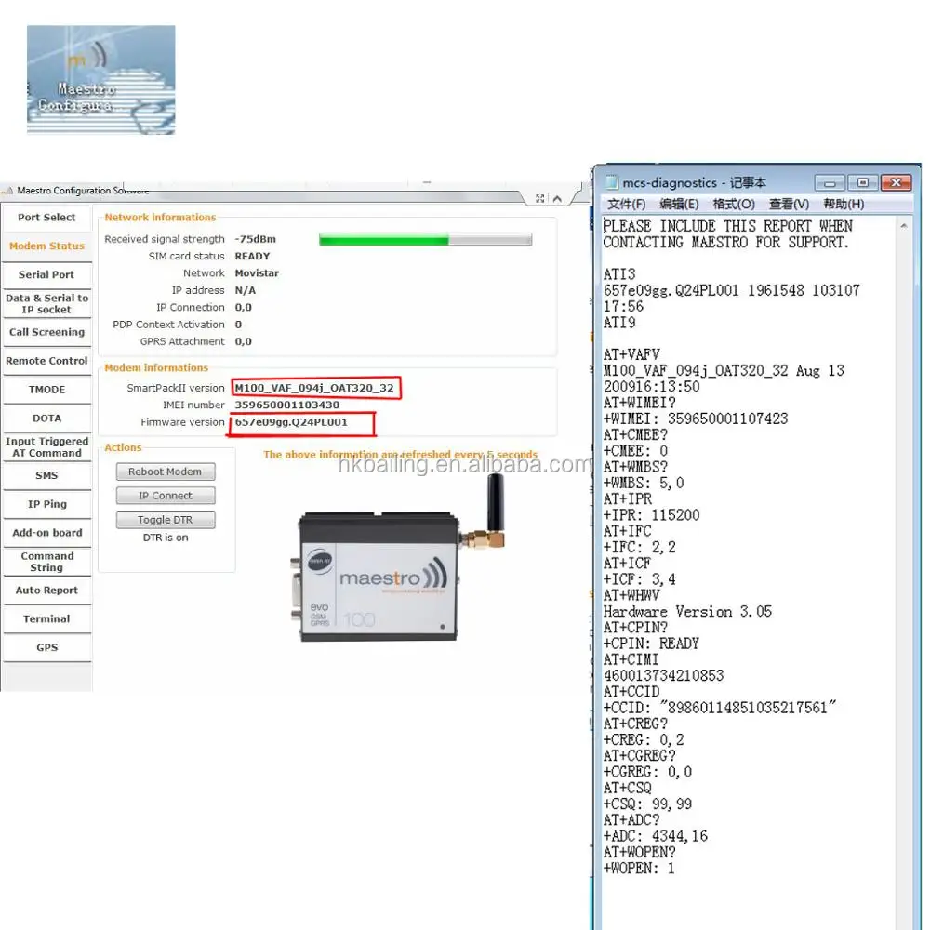Open the 帮助(H) menu in Notepad
The image size is (930, 930).
[844, 205]
